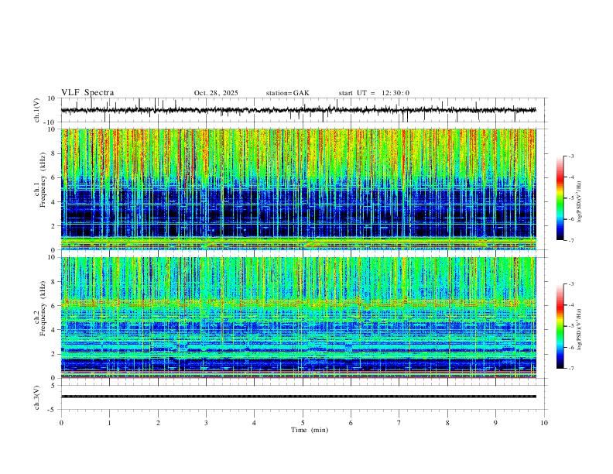
Task: Click the log(PSD) label beside the ch.2 color bar
Action: (x=579, y=329)
